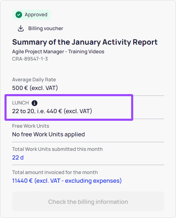Click the highlighted LUNCH section box
176x218 pixels.
coord(69,107)
